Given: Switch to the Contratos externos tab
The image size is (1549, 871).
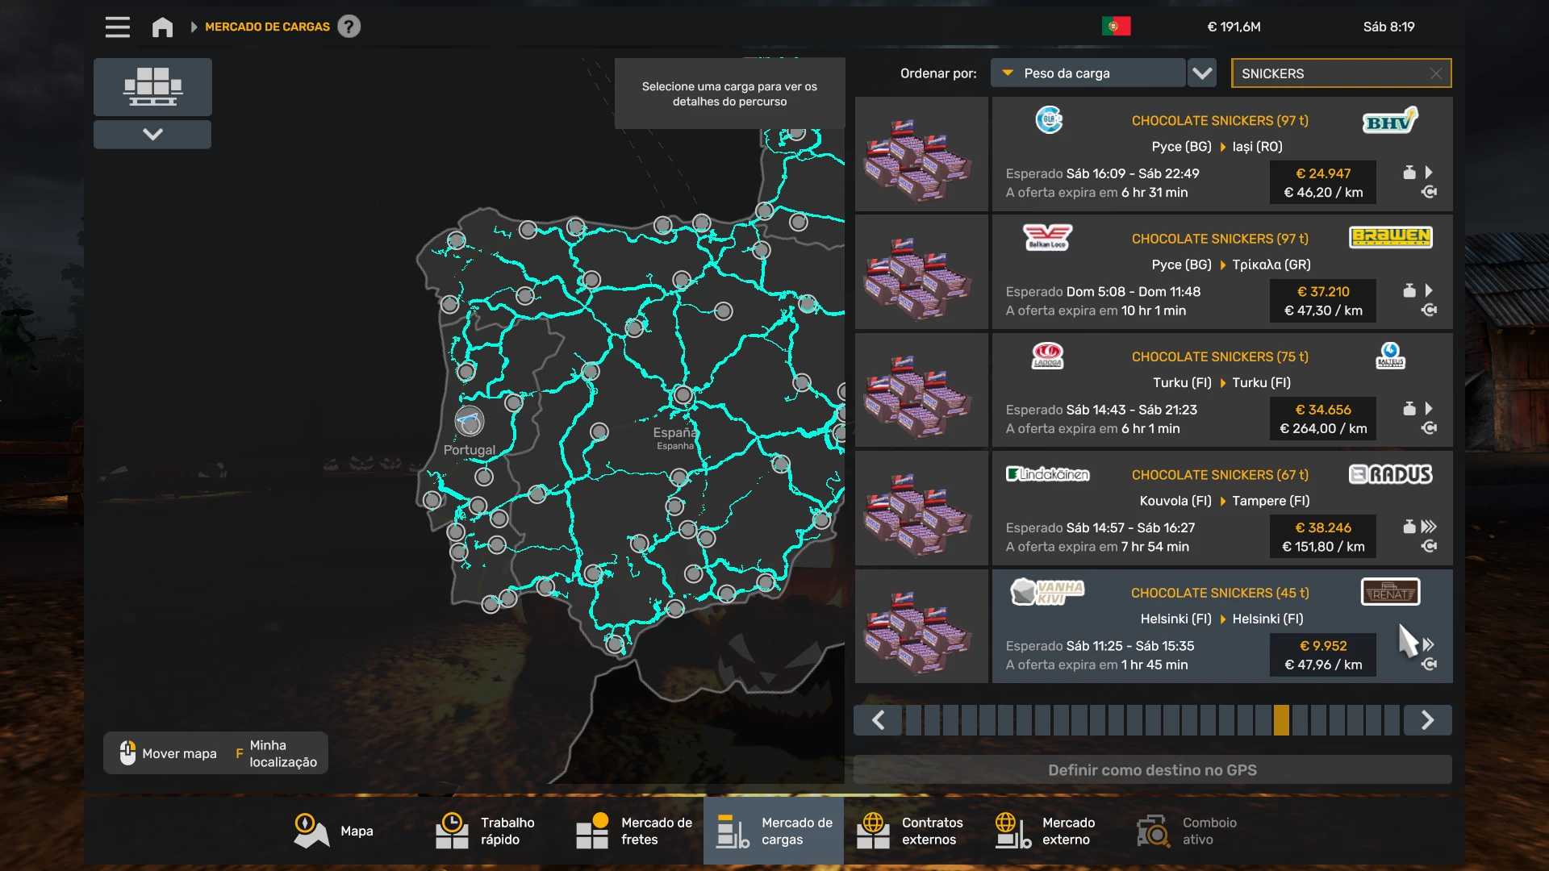Looking at the screenshot, I should click(910, 831).
